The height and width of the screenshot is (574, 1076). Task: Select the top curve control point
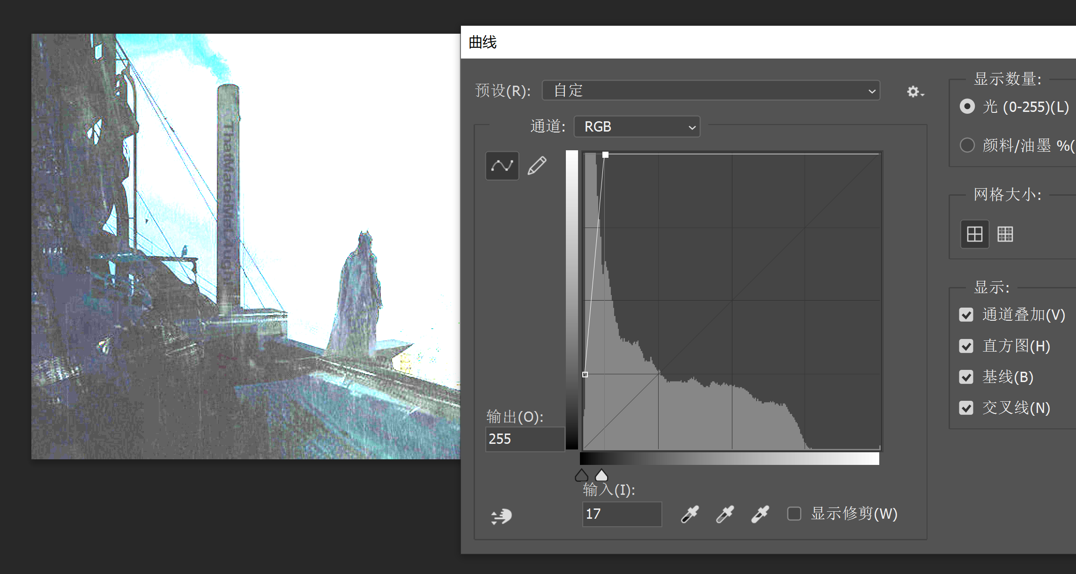[605, 155]
